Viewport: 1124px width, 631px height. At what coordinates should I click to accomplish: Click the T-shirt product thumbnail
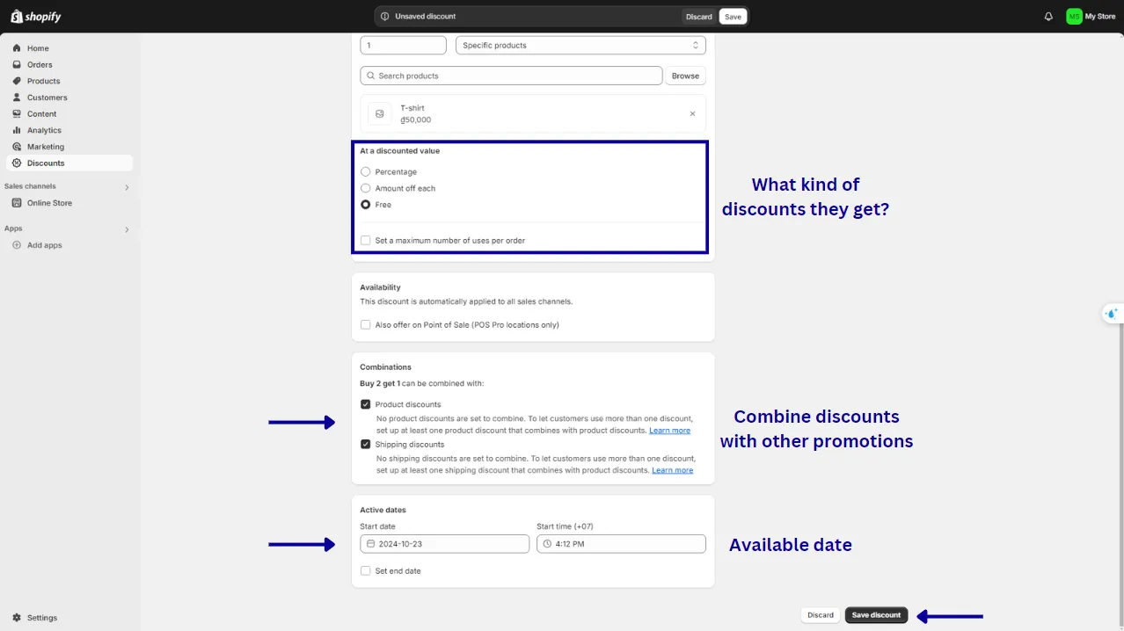click(380, 113)
